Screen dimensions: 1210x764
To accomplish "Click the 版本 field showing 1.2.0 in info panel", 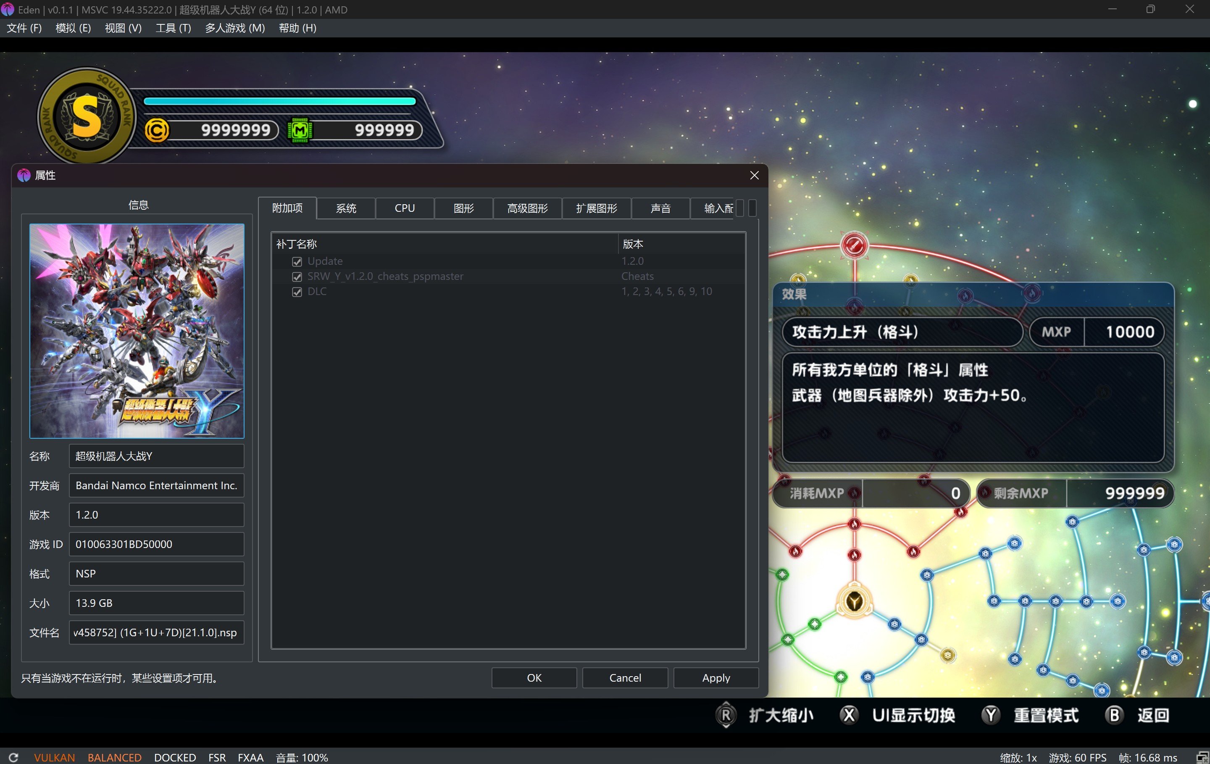I will pos(156,515).
